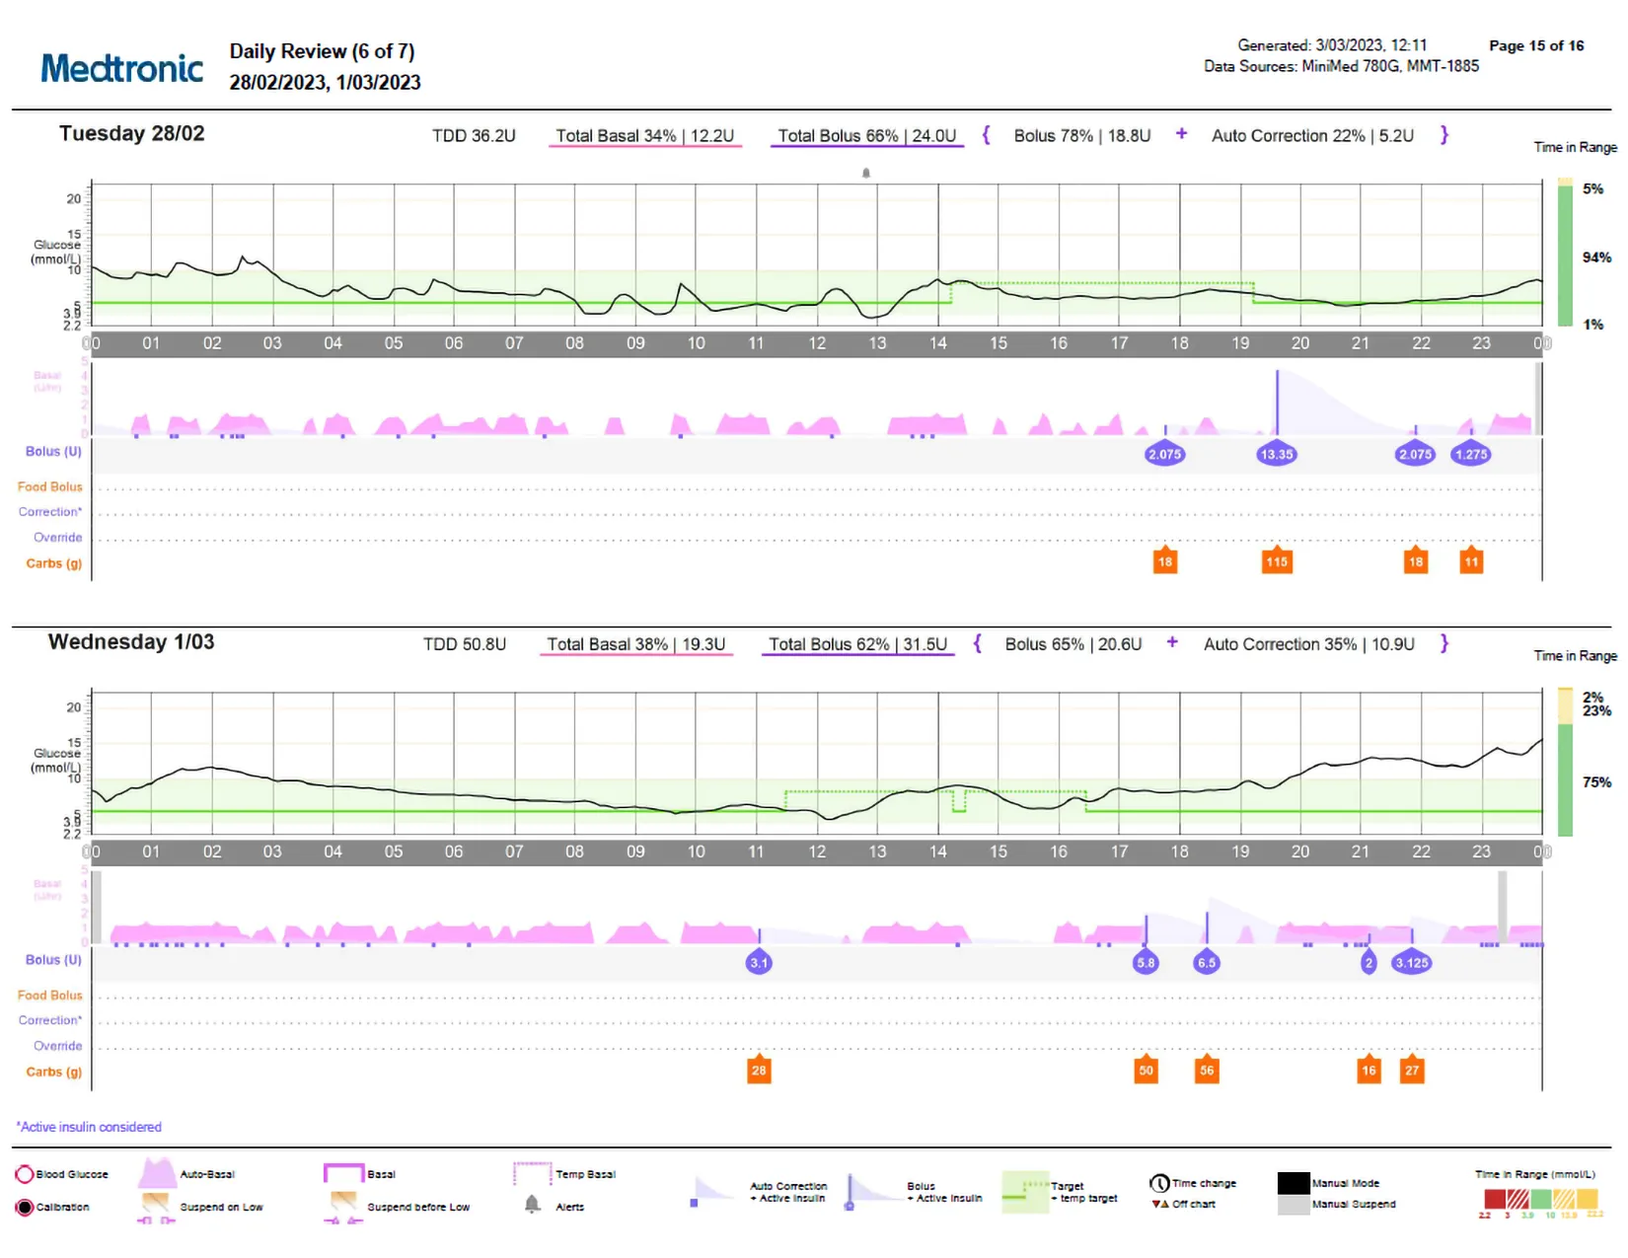Click the Off chart triangle indicators in legend

click(x=1160, y=1204)
